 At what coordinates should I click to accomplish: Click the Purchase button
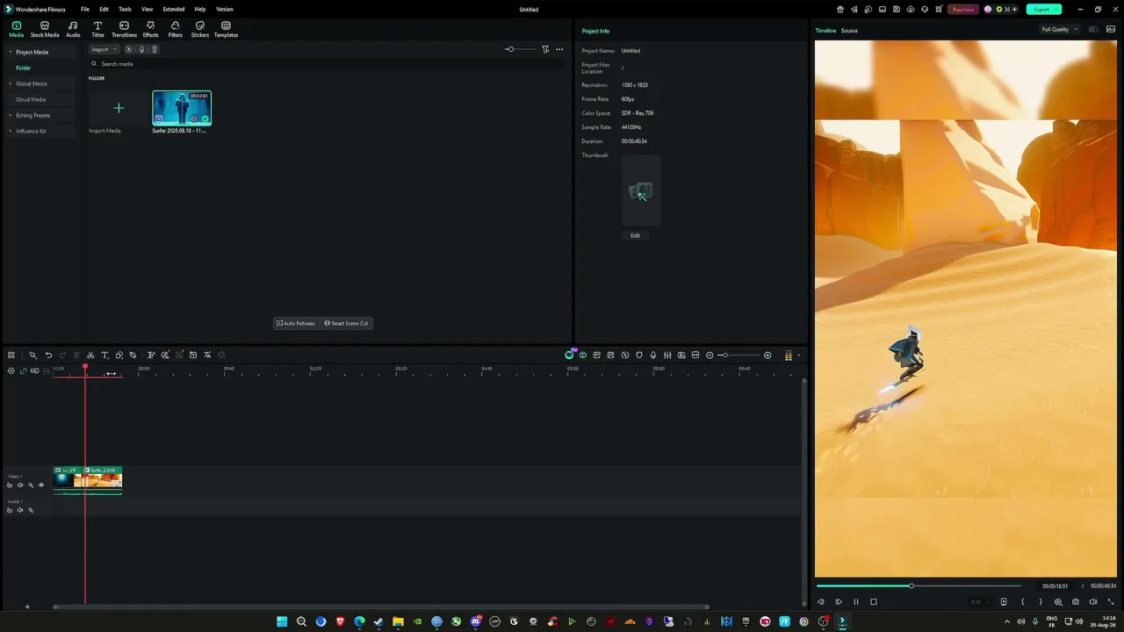(x=963, y=10)
